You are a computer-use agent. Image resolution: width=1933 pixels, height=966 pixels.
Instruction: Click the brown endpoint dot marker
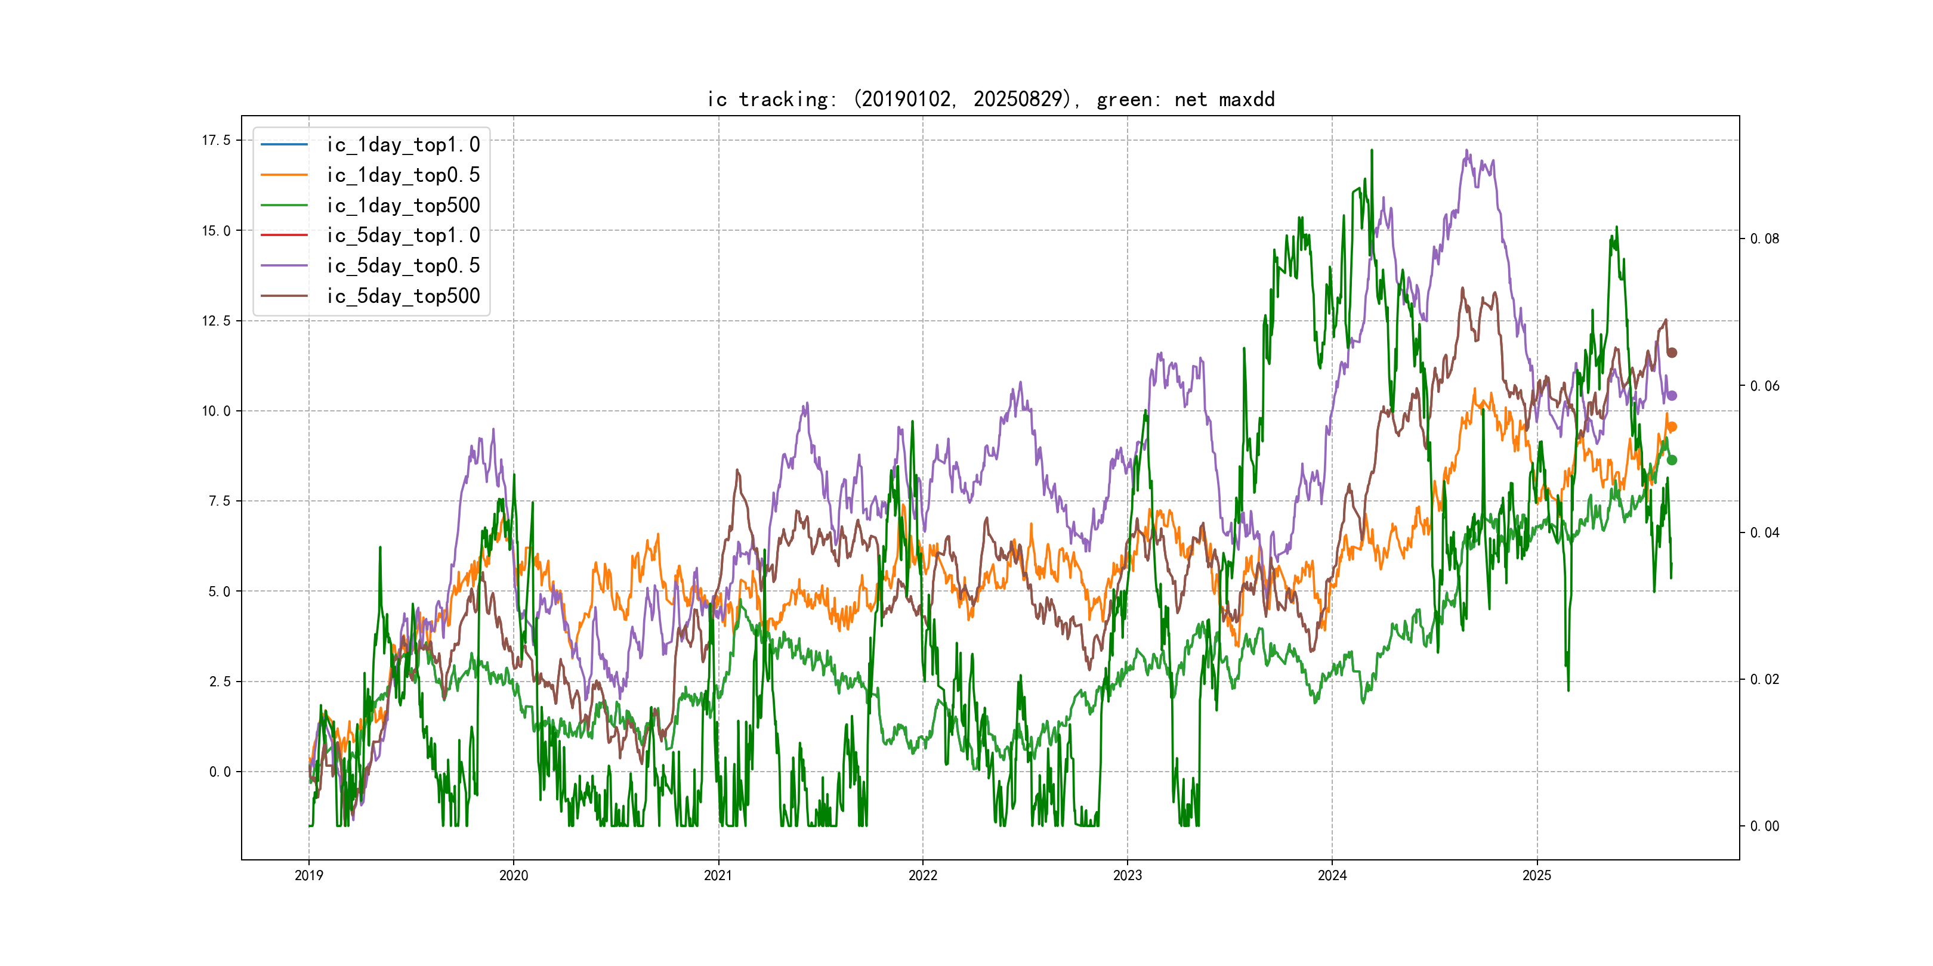click(1672, 352)
